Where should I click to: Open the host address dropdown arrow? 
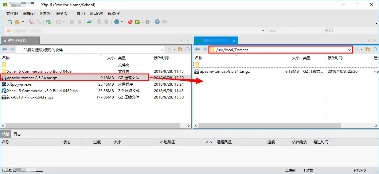point(263,30)
